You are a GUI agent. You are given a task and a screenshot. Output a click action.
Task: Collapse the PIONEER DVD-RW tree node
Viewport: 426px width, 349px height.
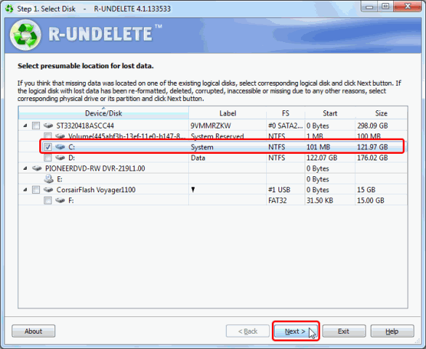point(25,168)
